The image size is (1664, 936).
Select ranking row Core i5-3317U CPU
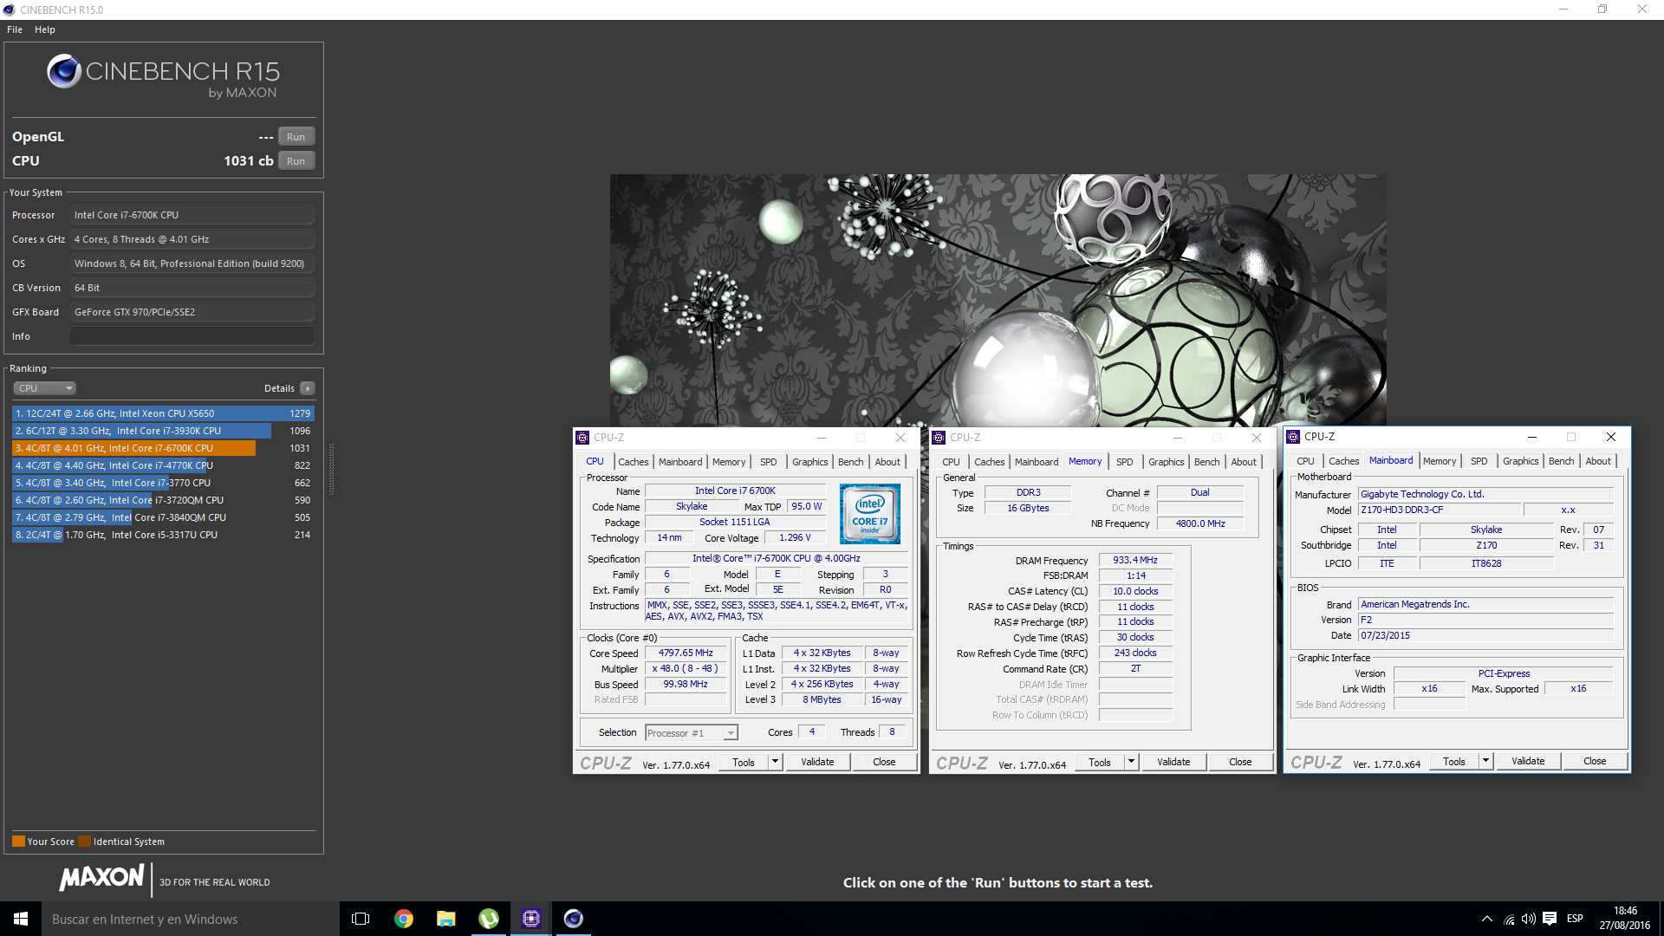coord(163,535)
